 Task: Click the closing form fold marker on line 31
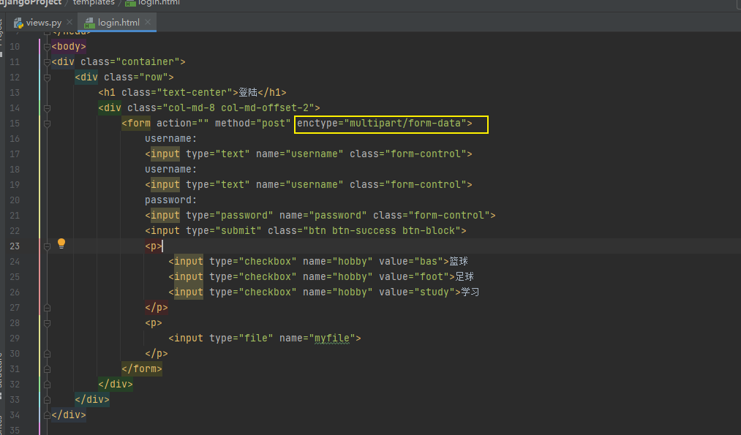point(47,369)
